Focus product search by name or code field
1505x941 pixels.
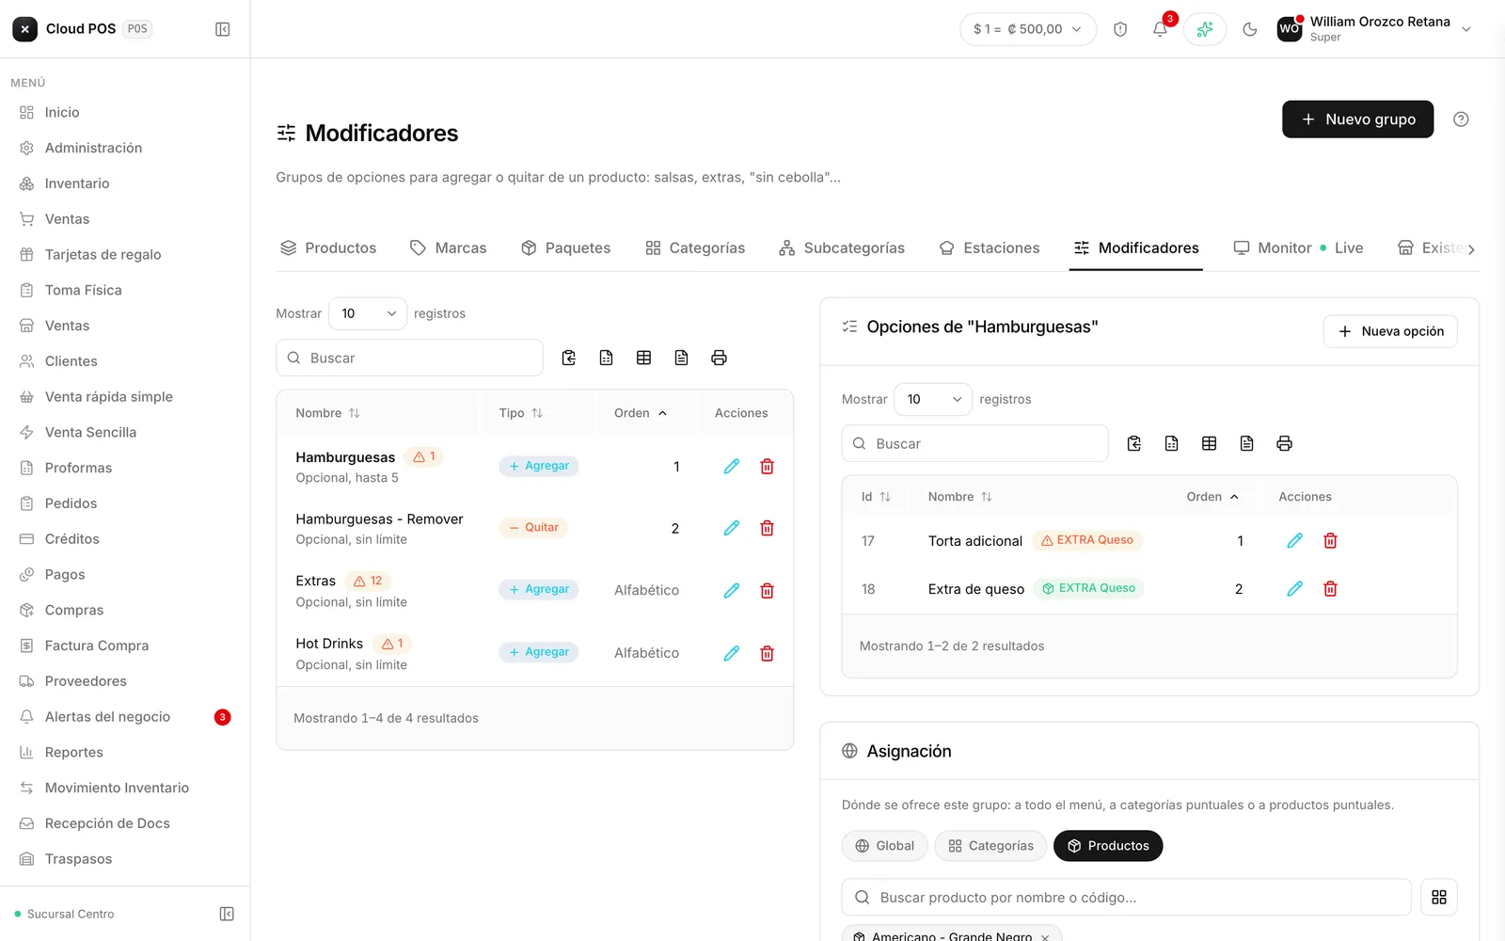(x=1127, y=898)
